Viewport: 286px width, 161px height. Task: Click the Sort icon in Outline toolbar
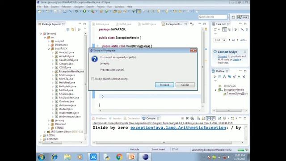coord(224,76)
